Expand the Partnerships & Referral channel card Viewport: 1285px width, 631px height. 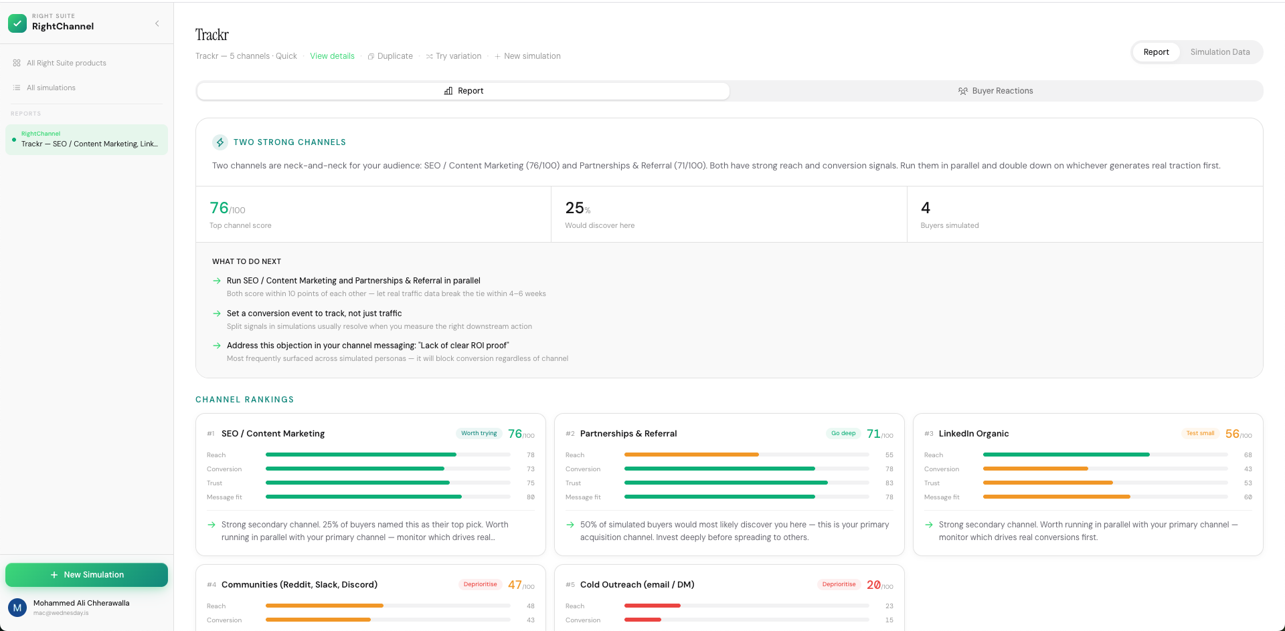(x=729, y=433)
